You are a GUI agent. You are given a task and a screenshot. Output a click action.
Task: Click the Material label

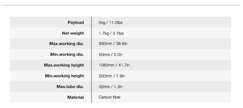click(x=76, y=97)
